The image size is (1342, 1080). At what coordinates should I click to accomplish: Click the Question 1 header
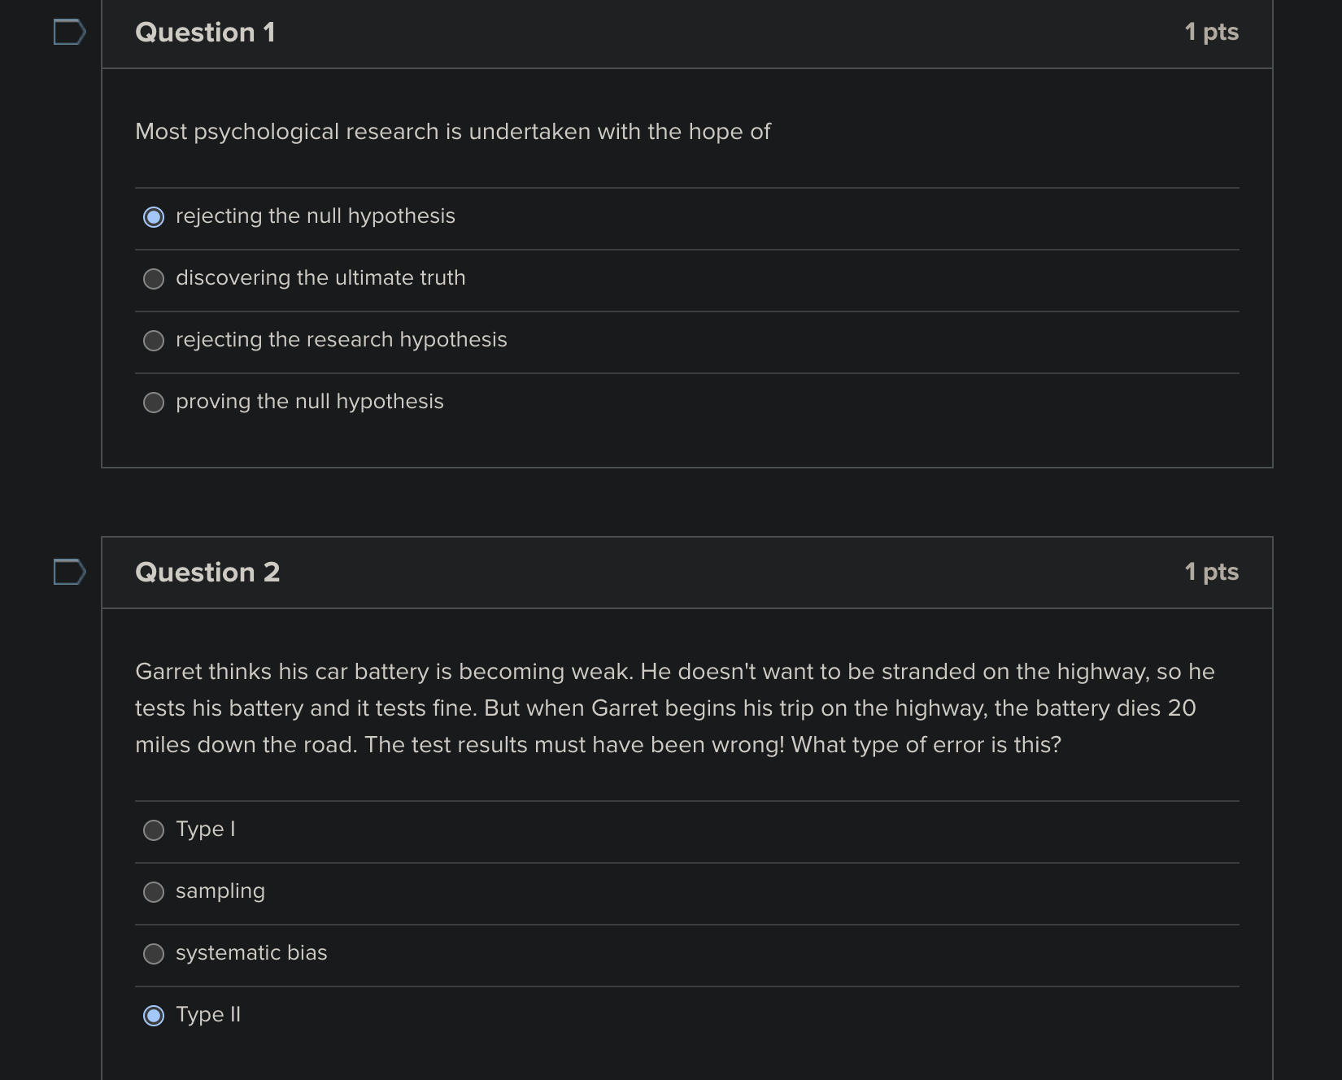[206, 32]
